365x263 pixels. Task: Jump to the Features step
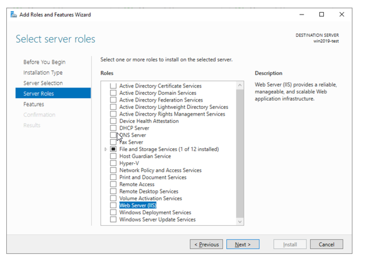[33, 104]
